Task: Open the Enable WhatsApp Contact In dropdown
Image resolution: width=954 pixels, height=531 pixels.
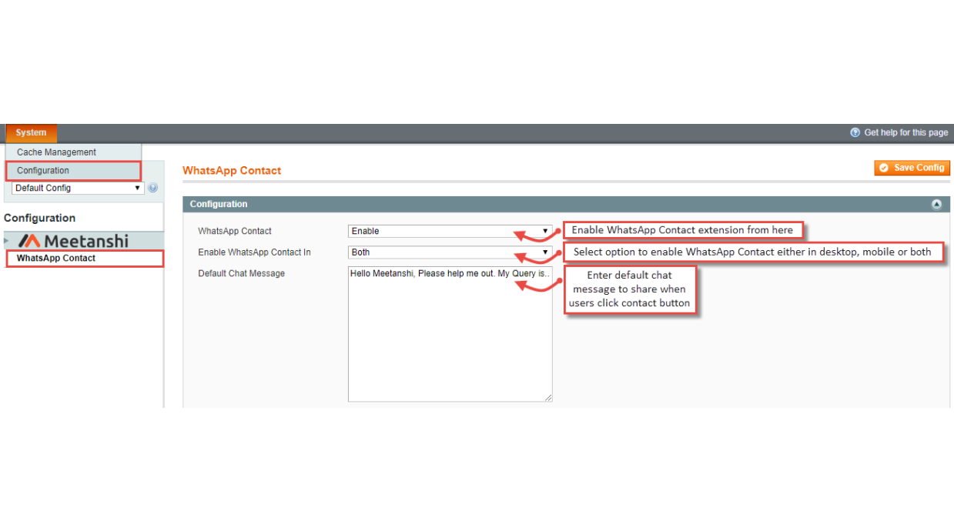Action: coord(450,252)
